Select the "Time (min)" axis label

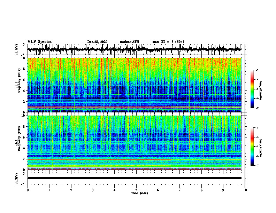pyautogui.click(x=139, y=193)
